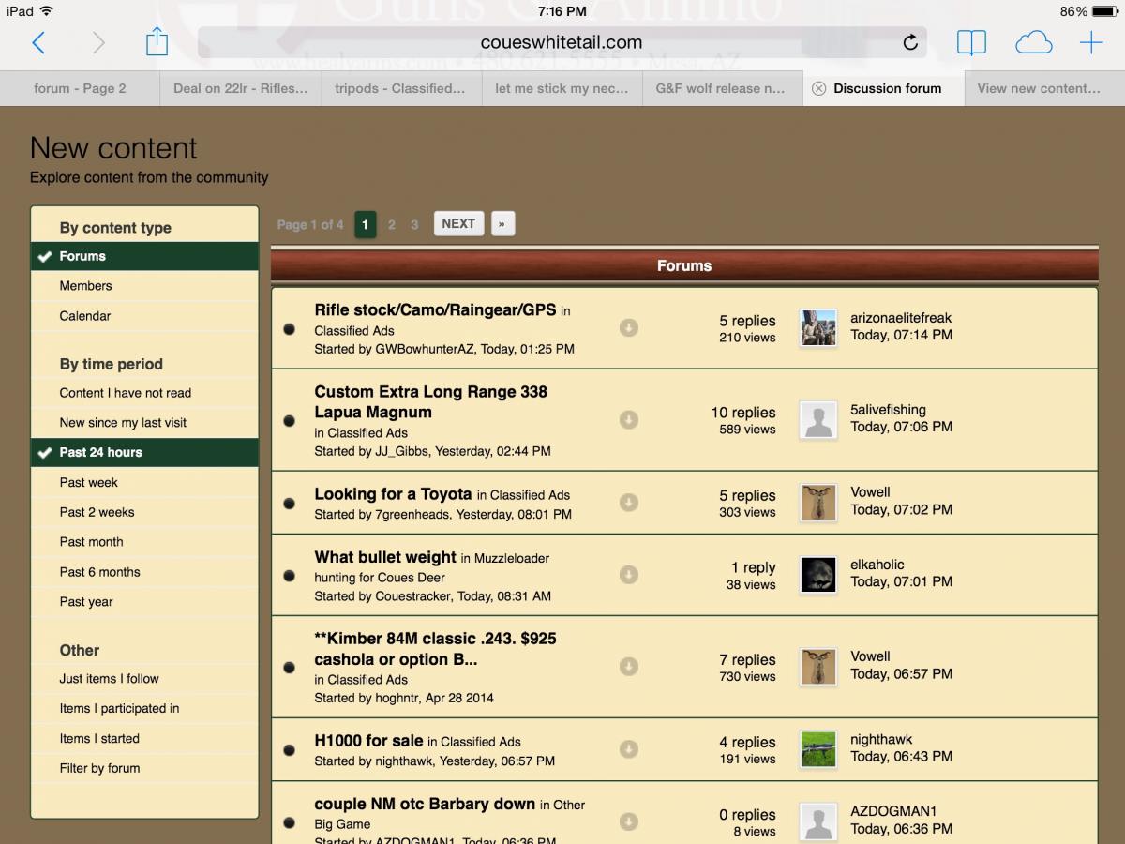Go to page 3 of results
This screenshot has height=844, width=1125.
(x=414, y=224)
